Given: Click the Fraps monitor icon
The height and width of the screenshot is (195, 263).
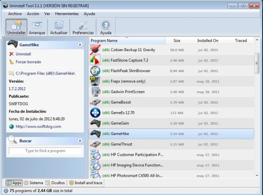Looking at the screenshot, I should tap(95, 81).
